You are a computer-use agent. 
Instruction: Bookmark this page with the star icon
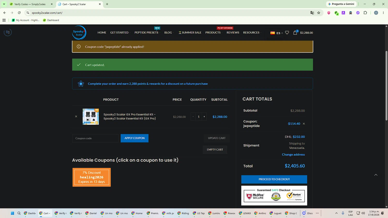[x=319, y=13]
